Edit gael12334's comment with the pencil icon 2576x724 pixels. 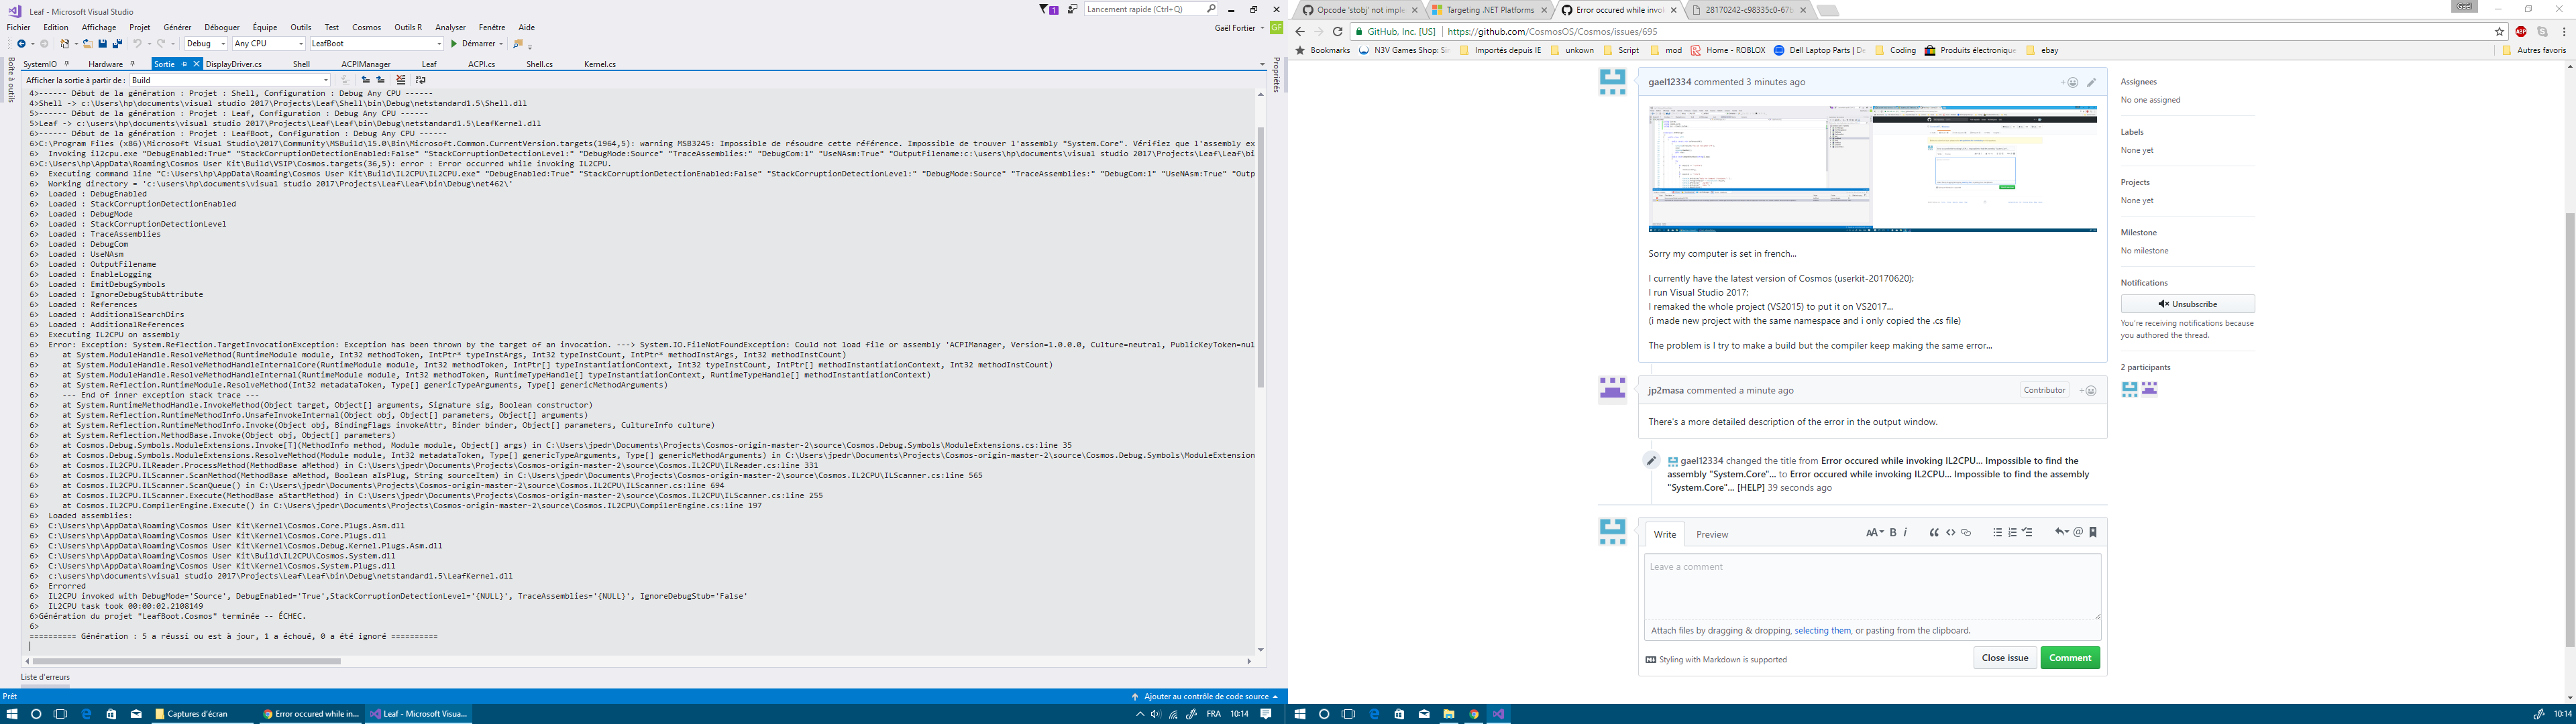click(x=2091, y=83)
